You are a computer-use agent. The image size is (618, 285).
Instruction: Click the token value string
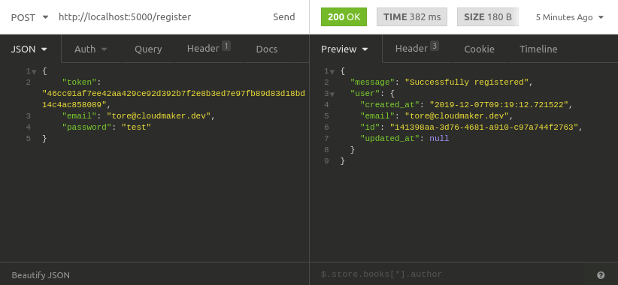[174, 99]
